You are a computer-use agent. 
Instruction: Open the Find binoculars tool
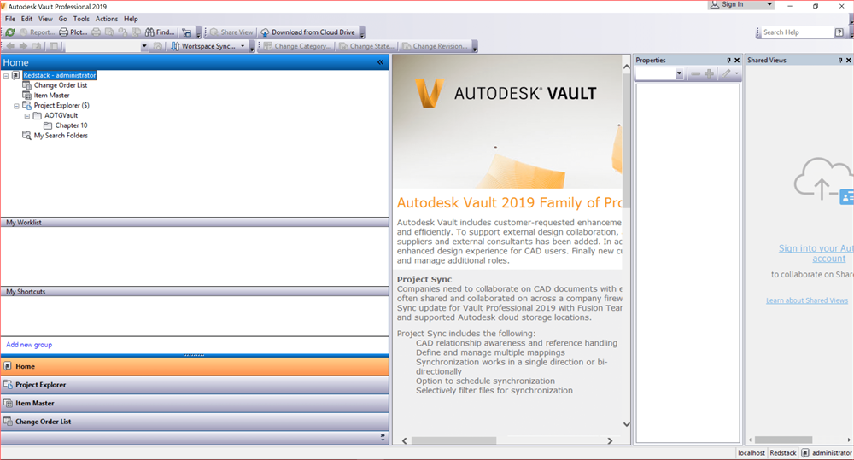click(160, 32)
